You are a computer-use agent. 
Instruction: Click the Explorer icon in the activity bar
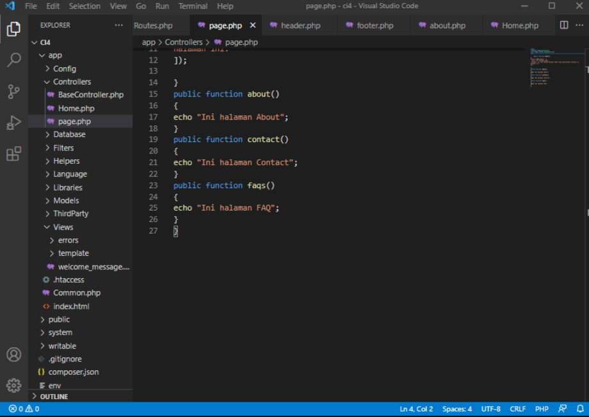pyautogui.click(x=14, y=28)
